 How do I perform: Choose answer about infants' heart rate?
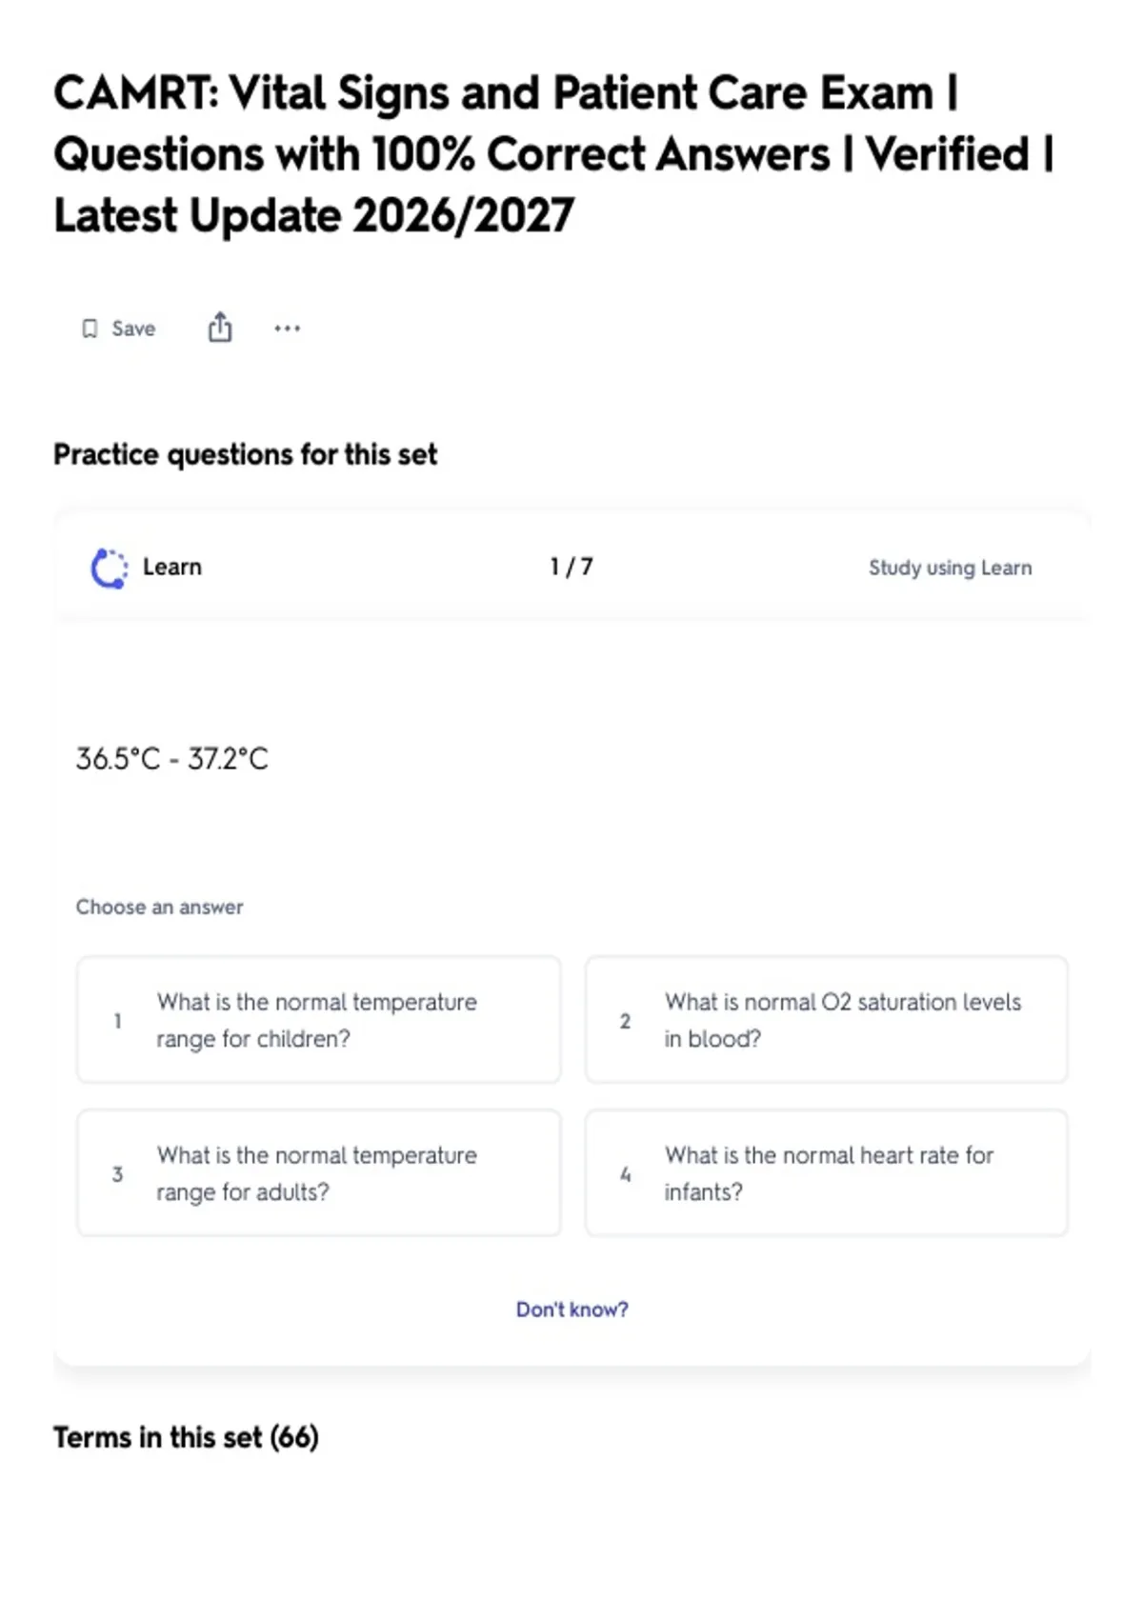click(x=826, y=1173)
